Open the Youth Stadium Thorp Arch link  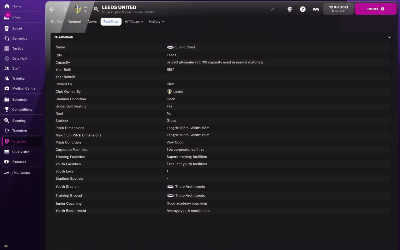pos(190,187)
